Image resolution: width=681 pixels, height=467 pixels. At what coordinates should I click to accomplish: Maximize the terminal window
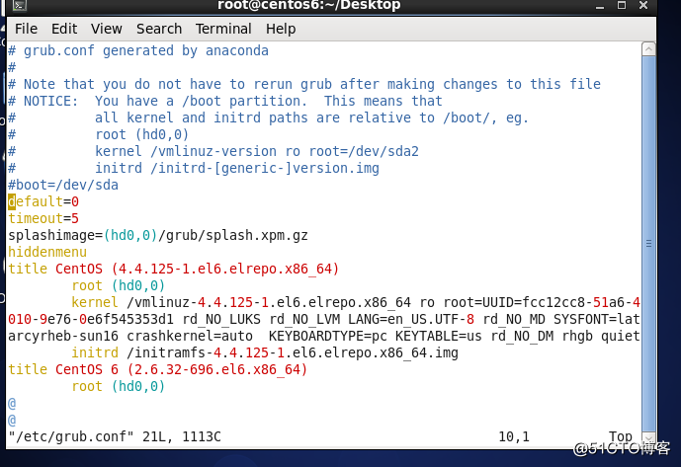pos(622,5)
